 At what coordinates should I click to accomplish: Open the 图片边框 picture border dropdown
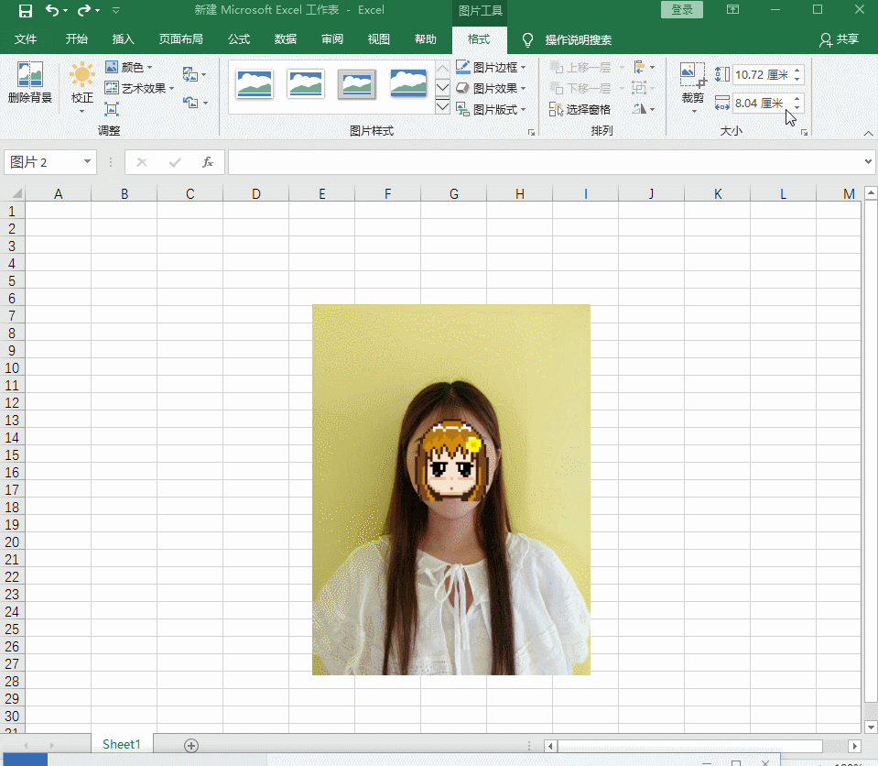[x=493, y=67]
